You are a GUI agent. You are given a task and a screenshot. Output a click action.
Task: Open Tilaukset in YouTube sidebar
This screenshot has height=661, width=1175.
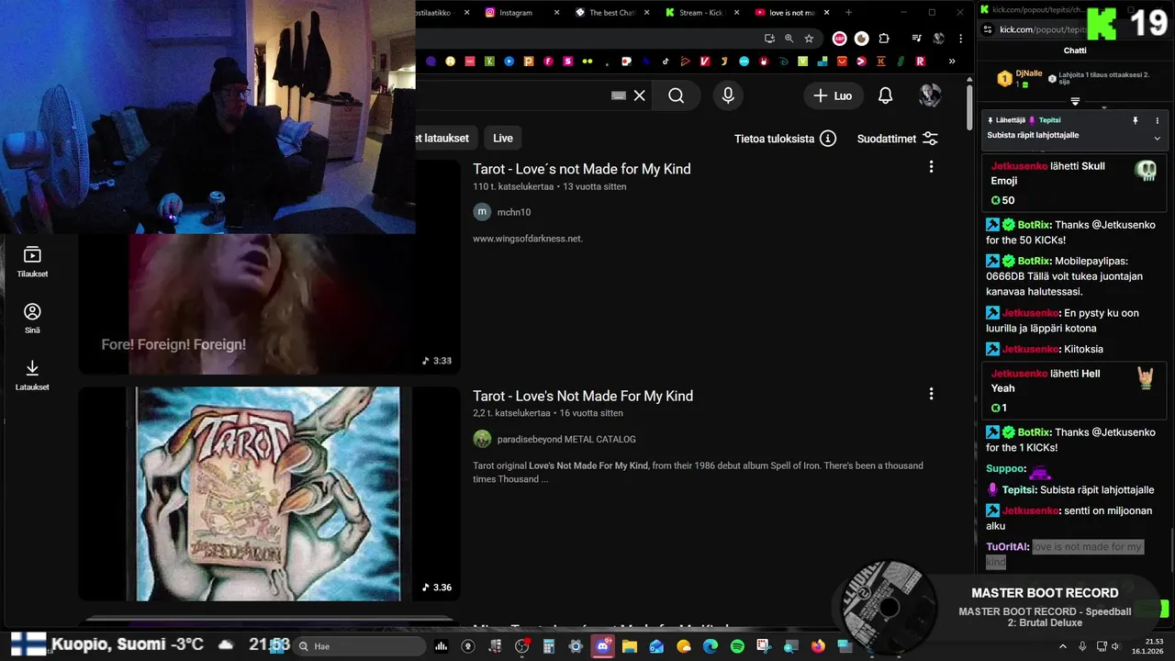(x=32, y=262)
